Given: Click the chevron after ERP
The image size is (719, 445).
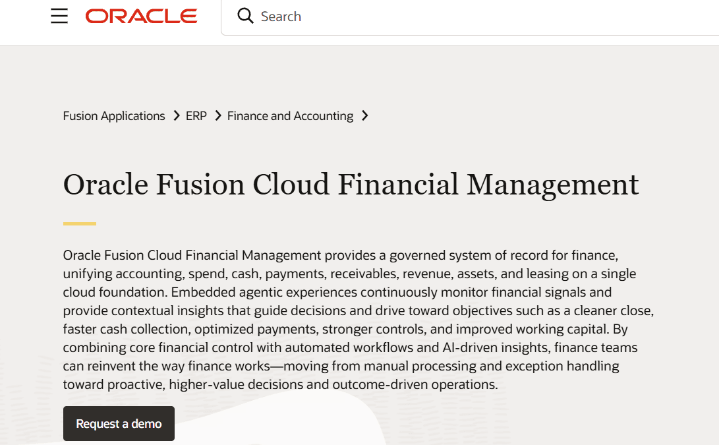Looking at the screenshot, I should point(218,115).
